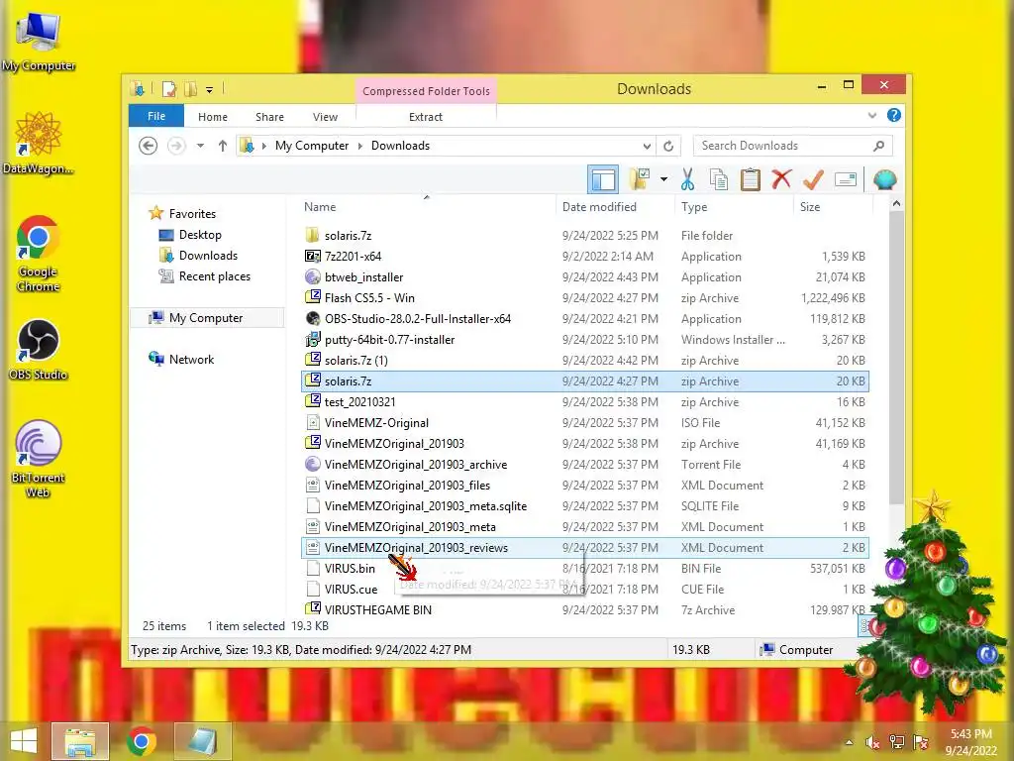Select the VineMEMZOriginal_201903_archive torrent file
The image size is (1014, 761).
click(585, 464)
